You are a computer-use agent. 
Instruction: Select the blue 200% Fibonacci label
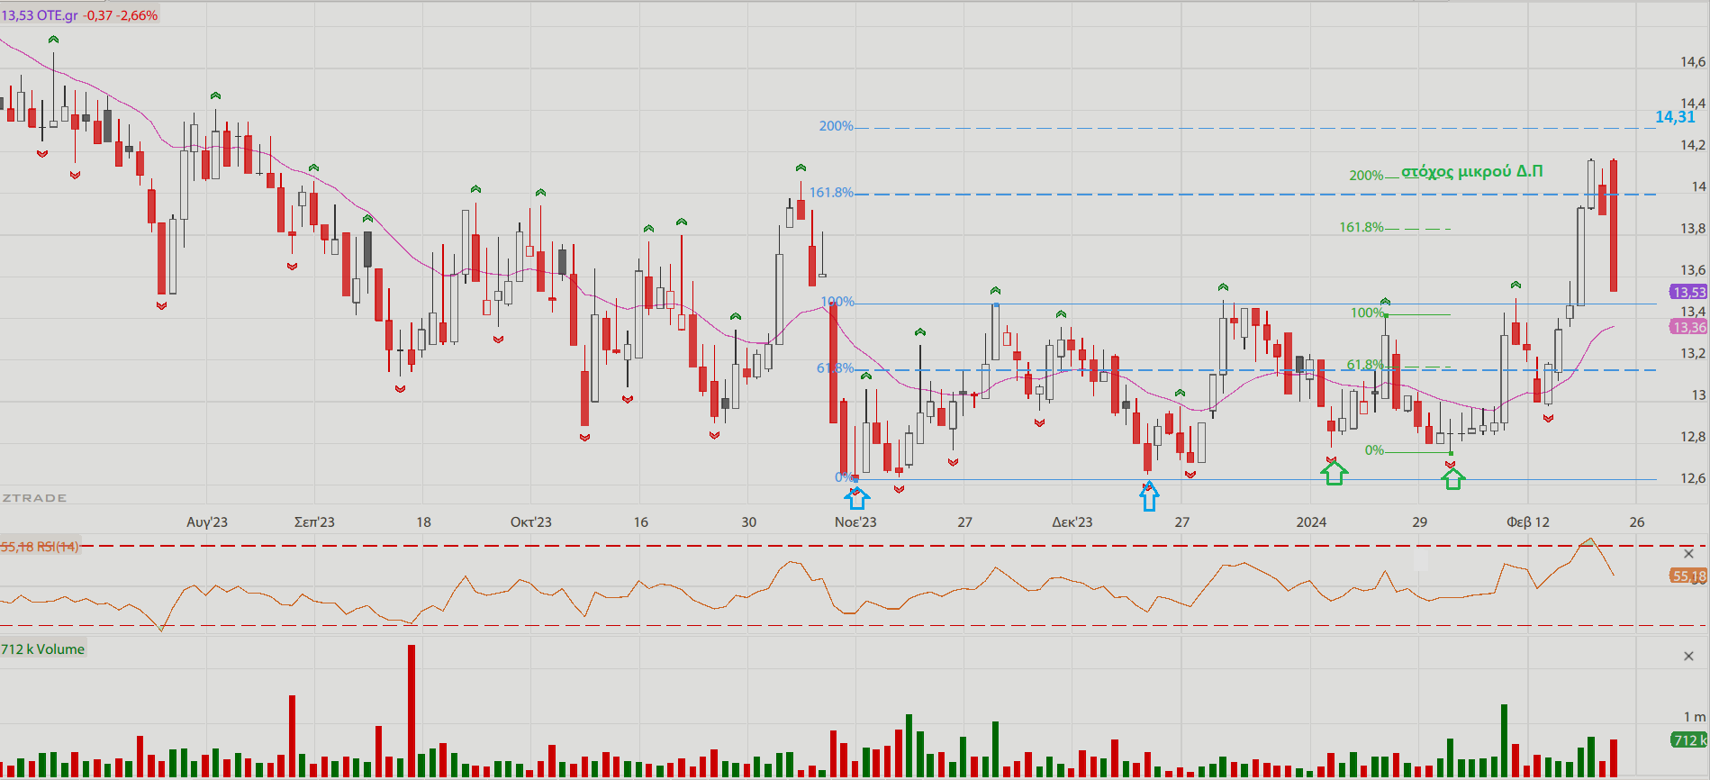point(836,126)
